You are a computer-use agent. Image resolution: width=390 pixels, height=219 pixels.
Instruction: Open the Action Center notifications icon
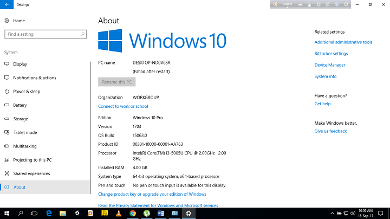coord(381,213)
